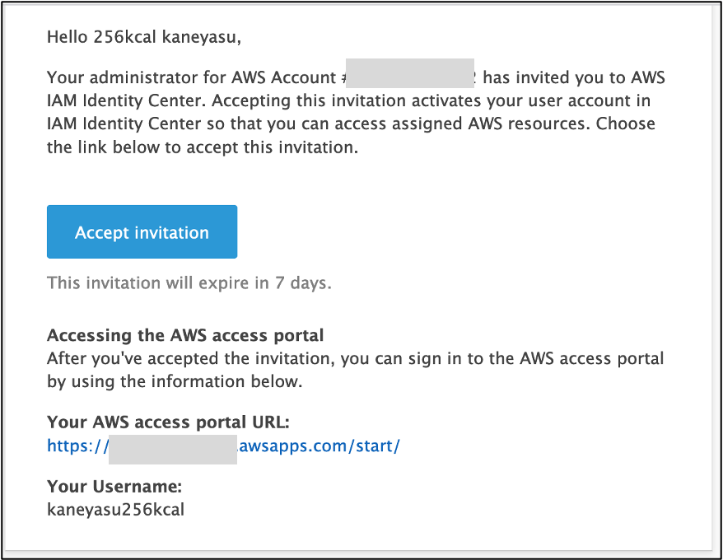Click the Accessing the AWS access portal heading
Image resolution: width=723 pixels, height=560 pixels.
click(185, 335)
